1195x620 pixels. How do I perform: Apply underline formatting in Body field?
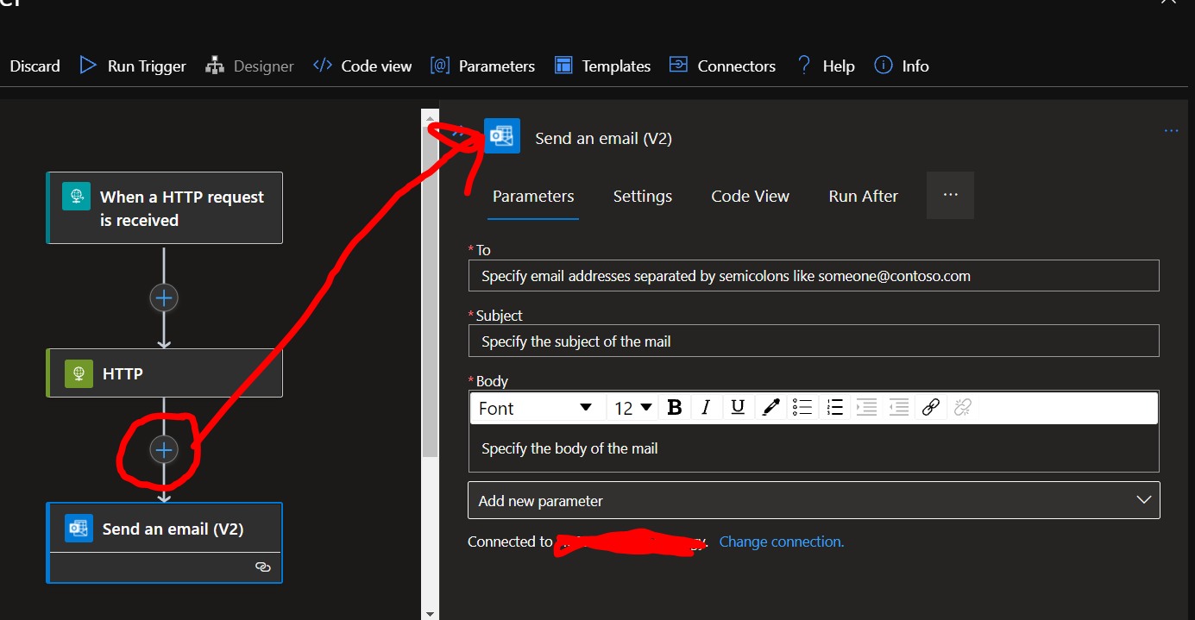738,406
